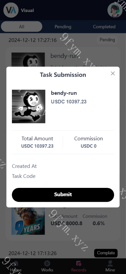Click the Pending status badge
The image size is (126, 274).
pos(107,40)
